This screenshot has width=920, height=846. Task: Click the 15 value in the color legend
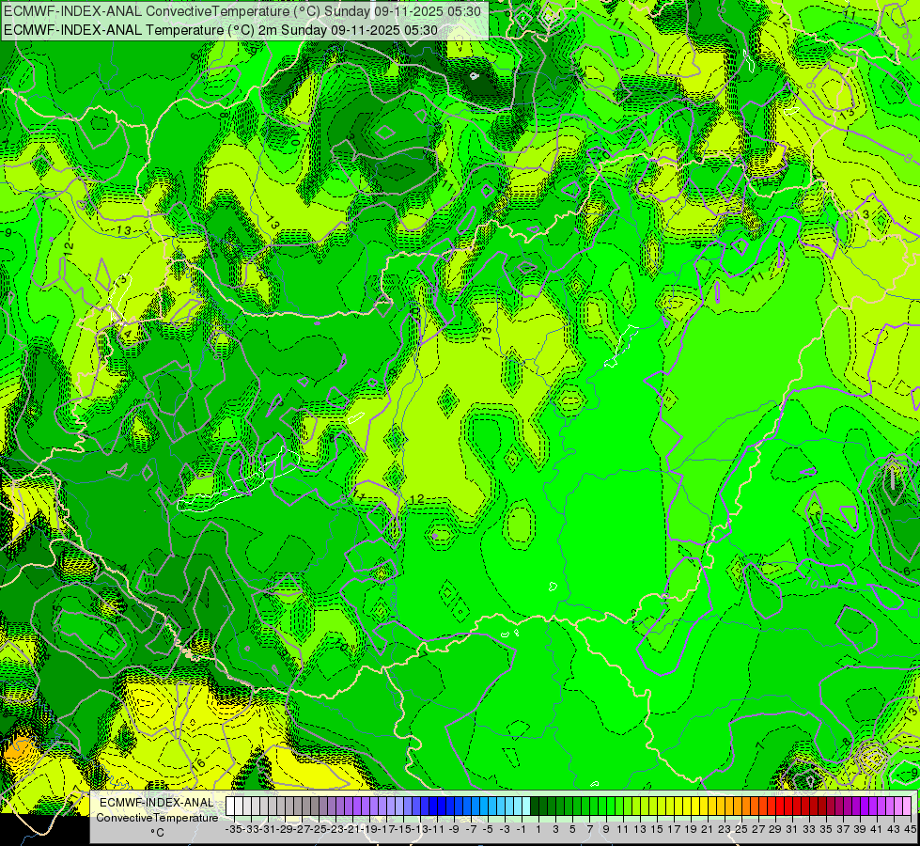[657, 829]
